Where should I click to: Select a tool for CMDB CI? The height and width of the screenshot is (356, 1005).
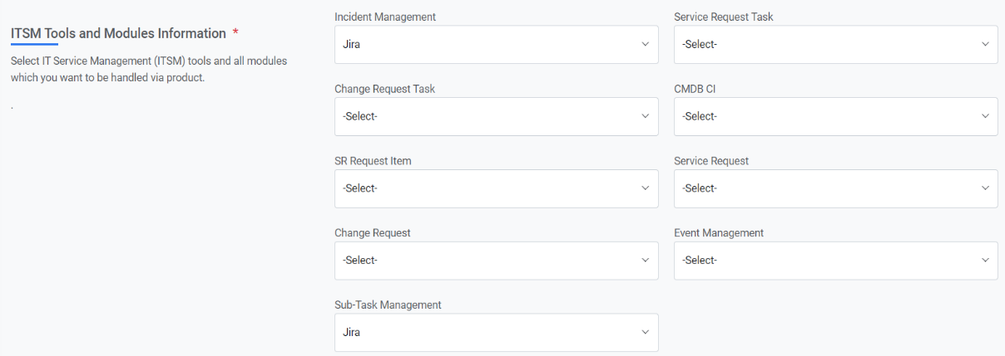[x=835, y=116]
